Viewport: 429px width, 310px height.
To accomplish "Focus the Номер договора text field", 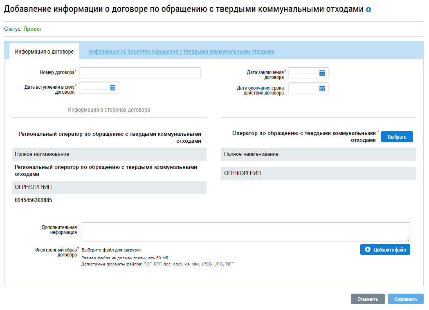I will coord(140,73).
